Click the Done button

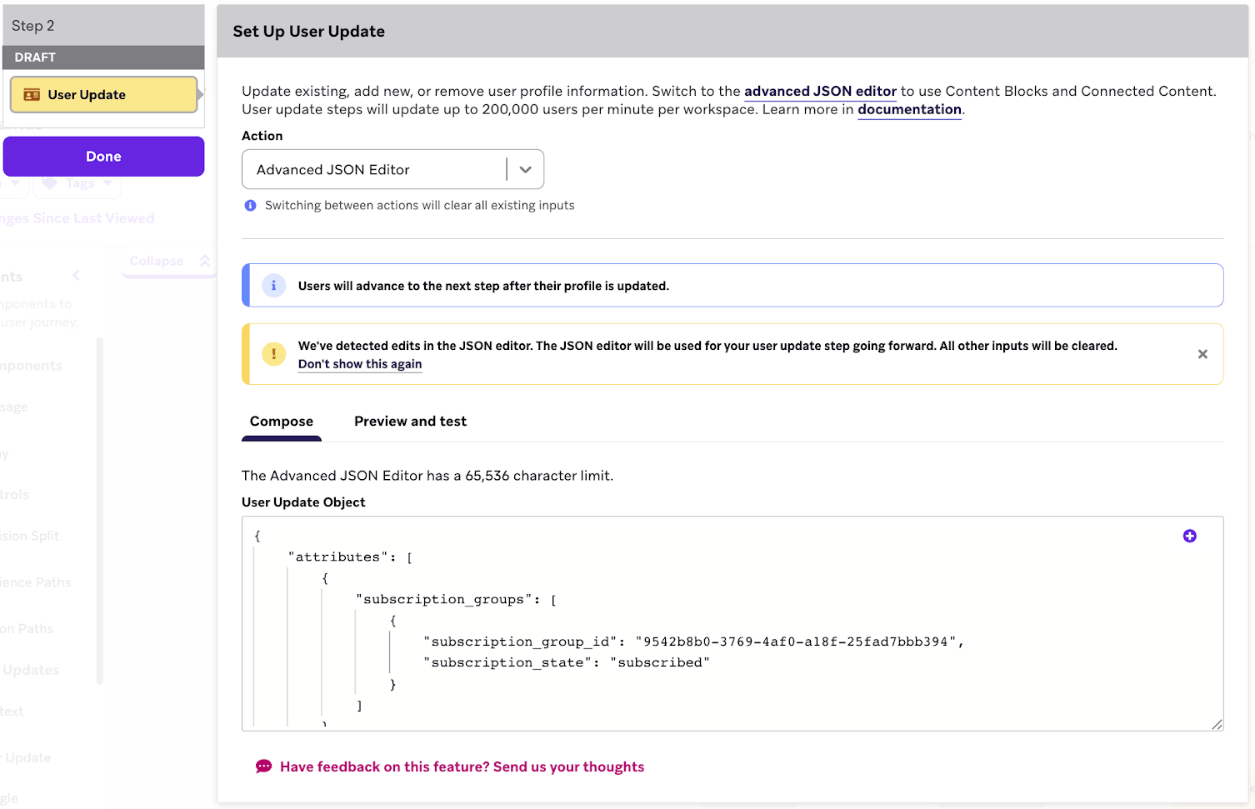103,156
